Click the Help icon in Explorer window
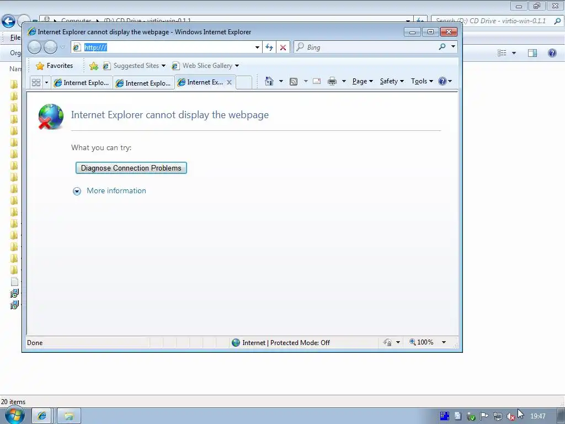The height and width of the screenshot is (424, 565). coord(552,53)
